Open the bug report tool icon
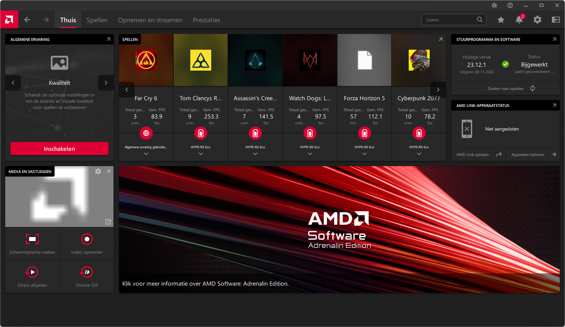The width and height of the screenshot is (565, 327). 494,5
